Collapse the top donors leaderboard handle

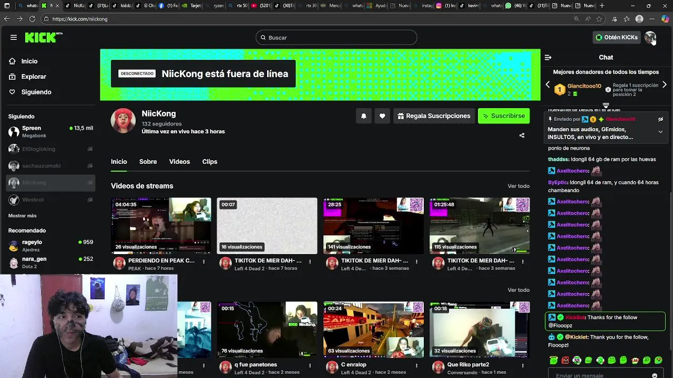[x=606, y=106]
